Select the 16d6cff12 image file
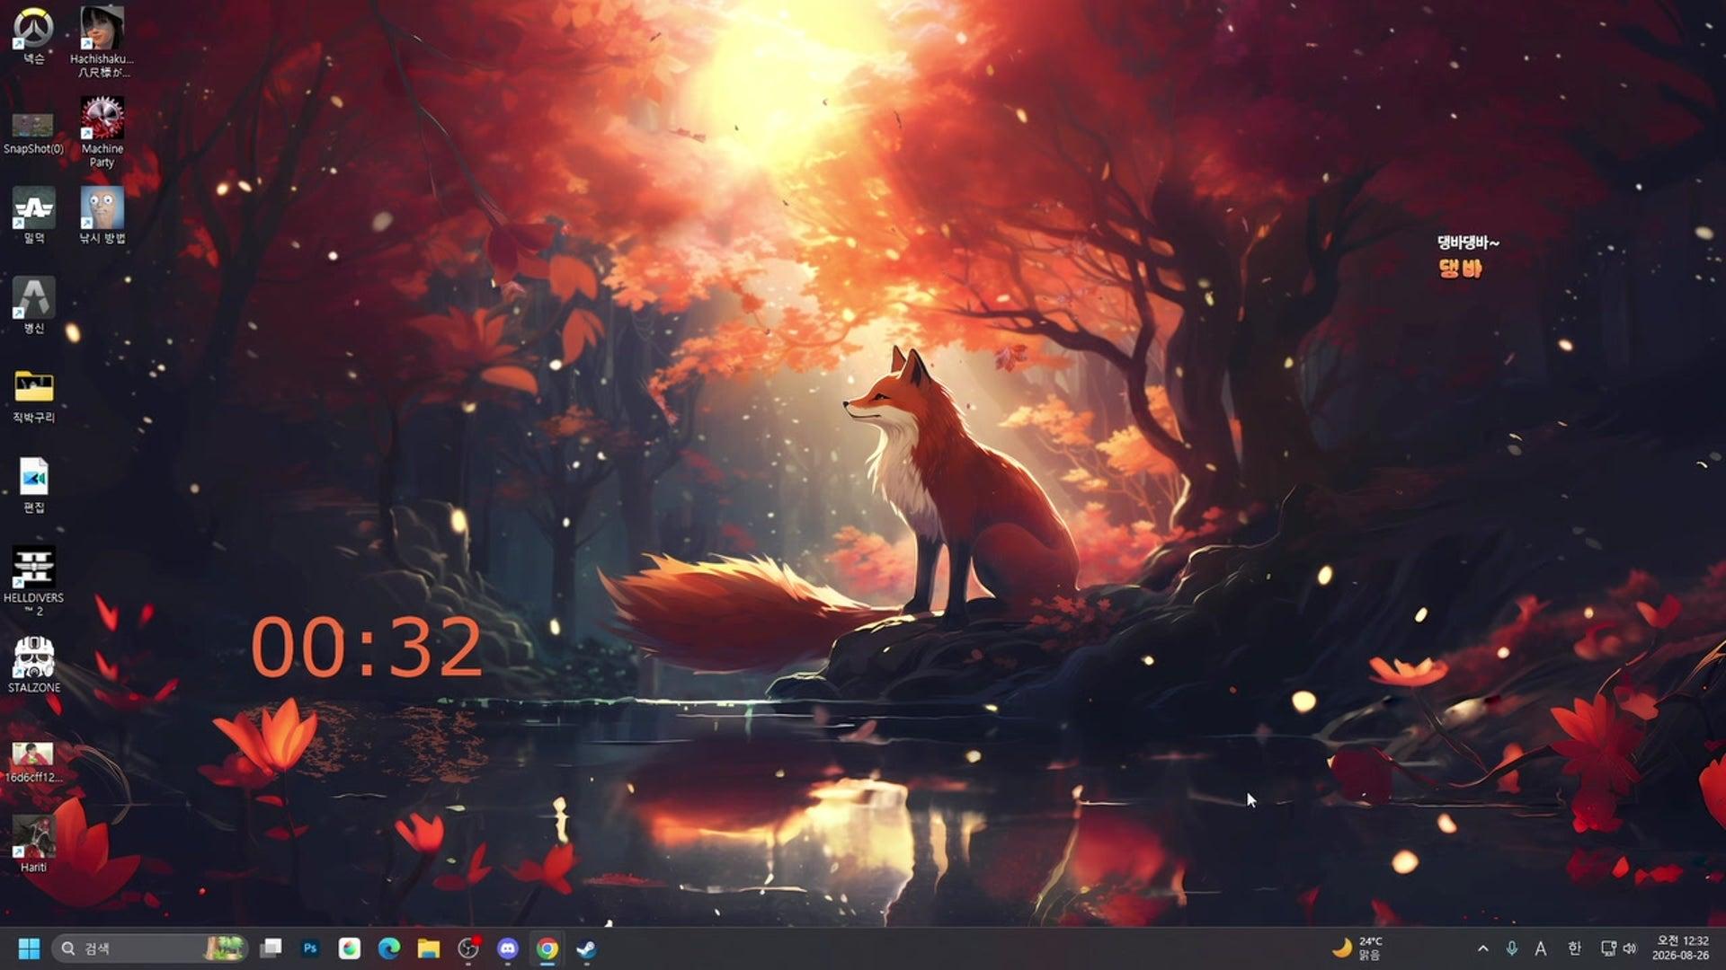This screenshot has height=970, width=1726. point(33,762)
